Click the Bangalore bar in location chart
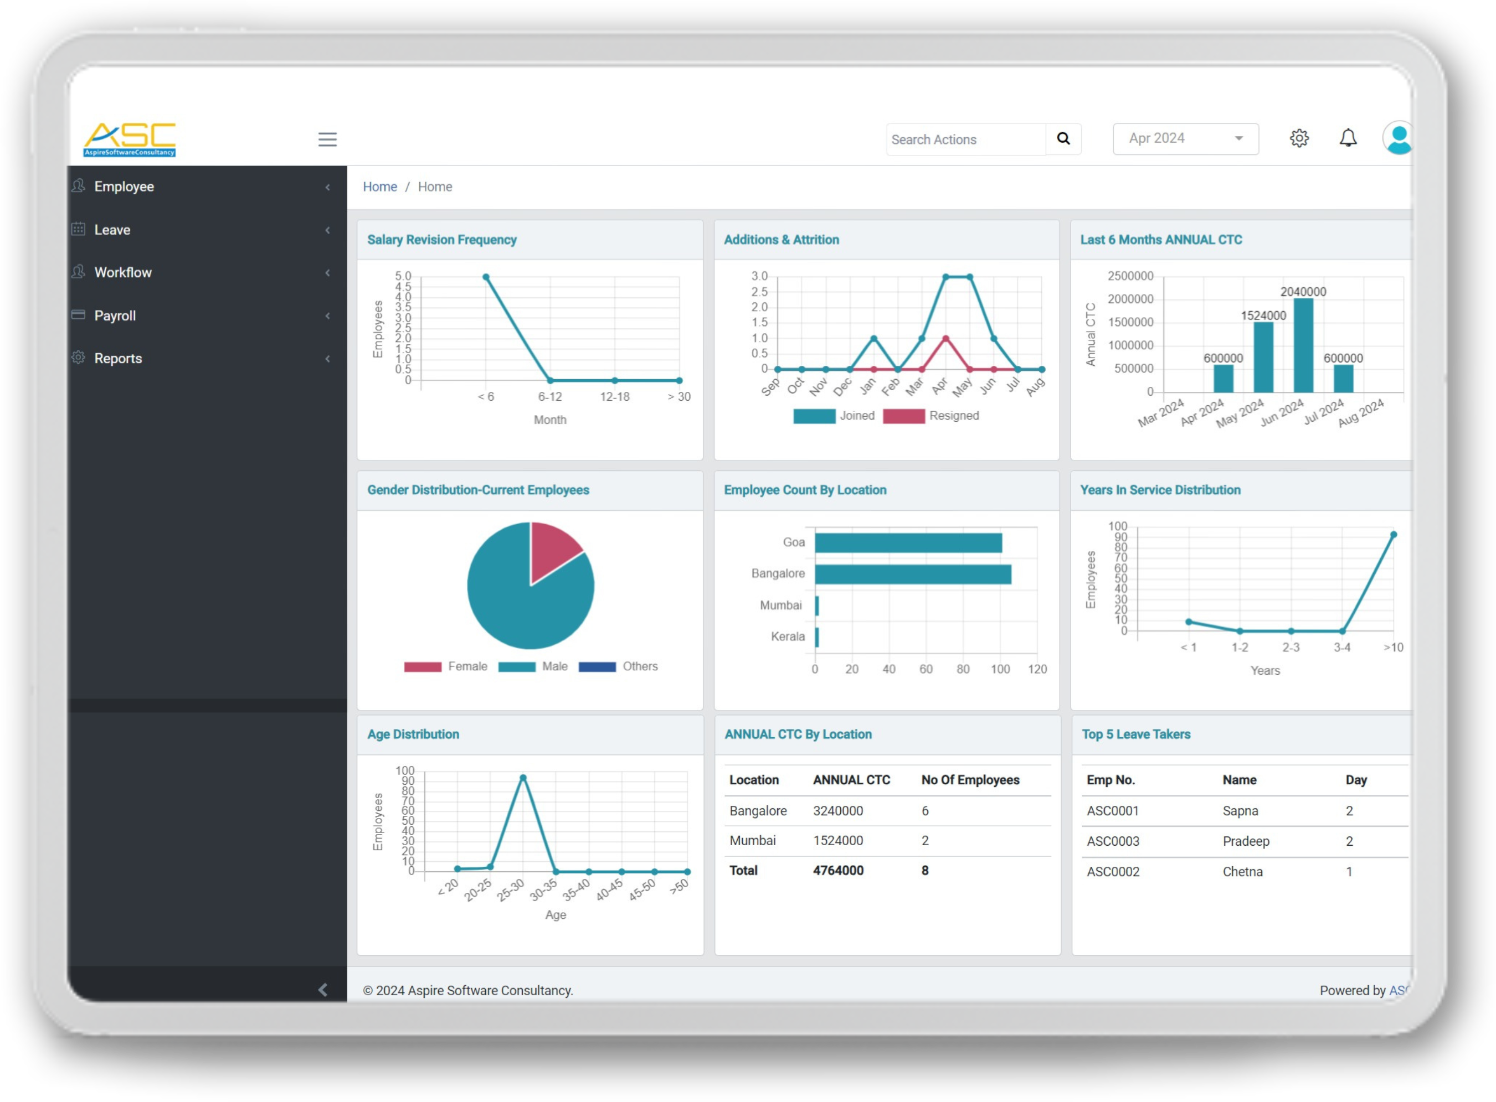 coord(913,575)
